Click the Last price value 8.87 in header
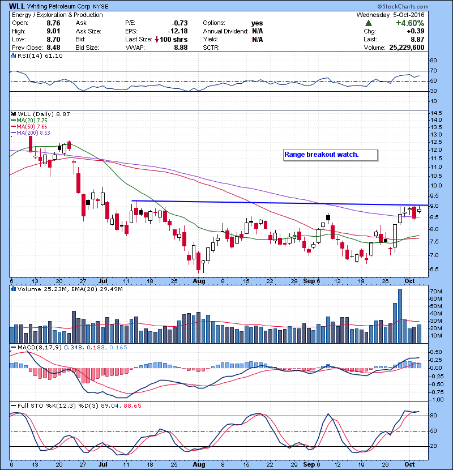Screen dimensions: 453x470 point(417,39)
